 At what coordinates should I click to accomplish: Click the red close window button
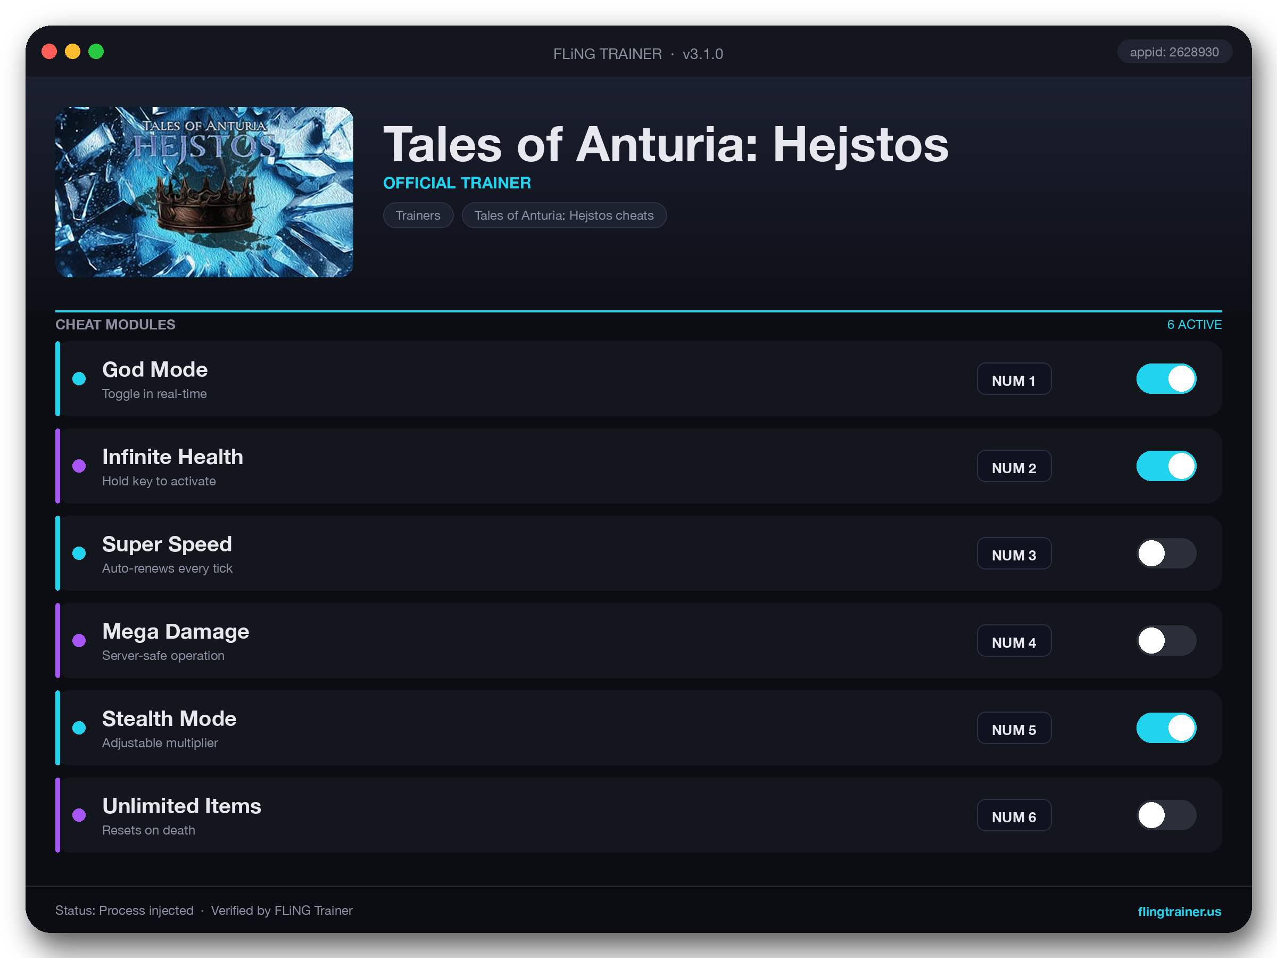[49, 52]
